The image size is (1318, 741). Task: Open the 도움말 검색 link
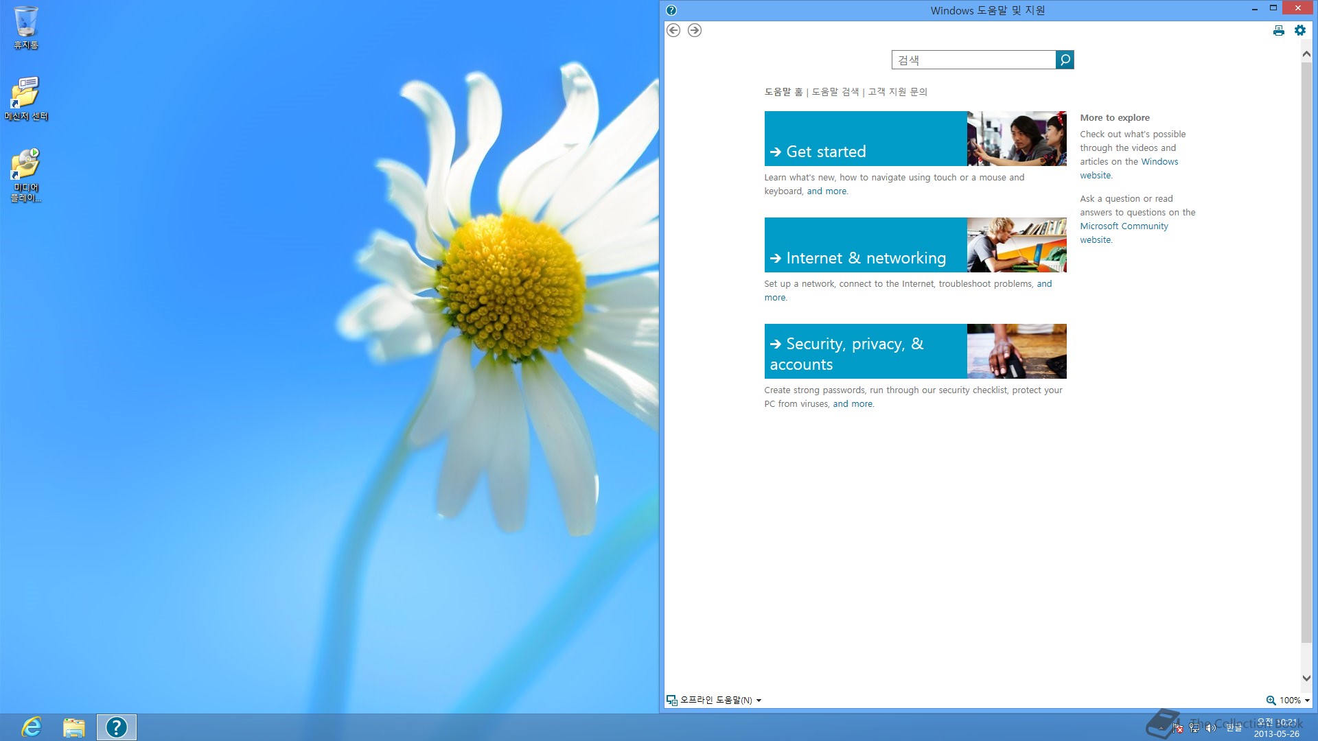(835, 91)
